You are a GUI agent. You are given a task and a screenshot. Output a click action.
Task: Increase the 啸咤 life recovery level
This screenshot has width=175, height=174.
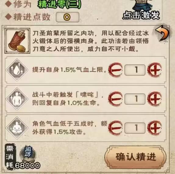coord(155,99)
